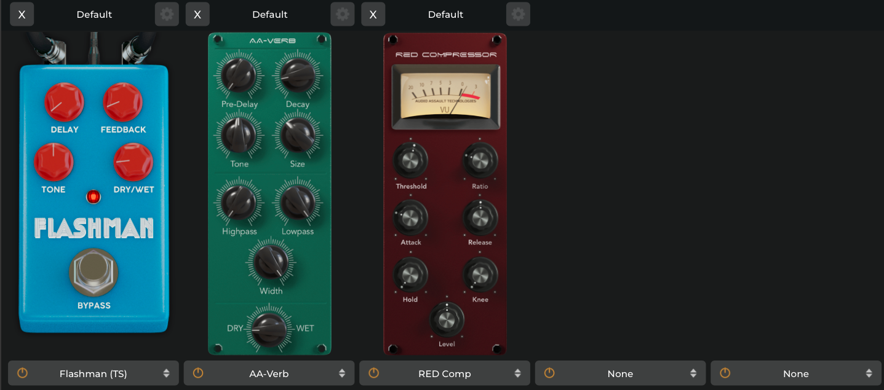Viewport: 884px width, 390px height.
Task: Remove AA-Verb module with its X button
Action: [x=197, y=14]
